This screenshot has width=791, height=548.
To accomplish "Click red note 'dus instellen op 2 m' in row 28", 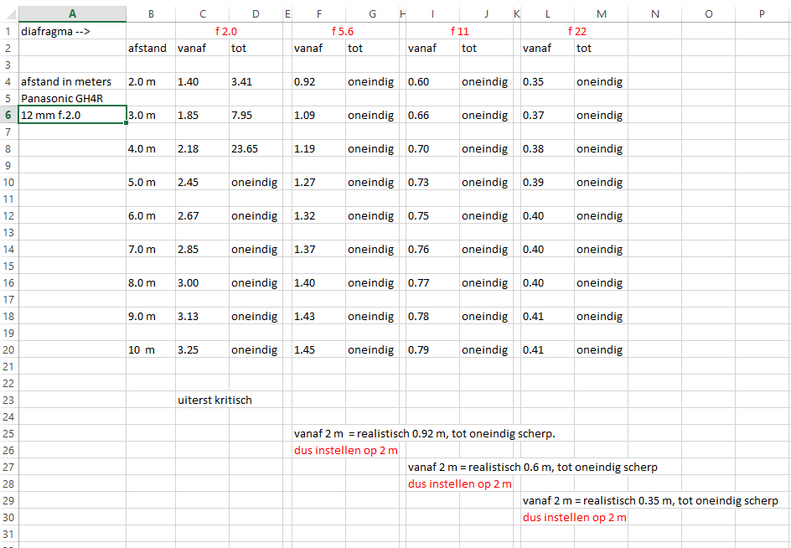I will point(460,484).
